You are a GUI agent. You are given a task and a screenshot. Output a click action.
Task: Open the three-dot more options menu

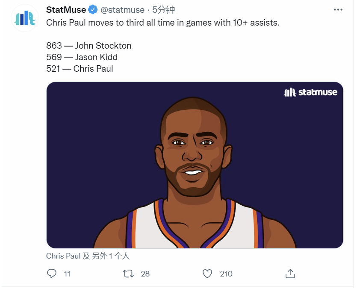338,9
